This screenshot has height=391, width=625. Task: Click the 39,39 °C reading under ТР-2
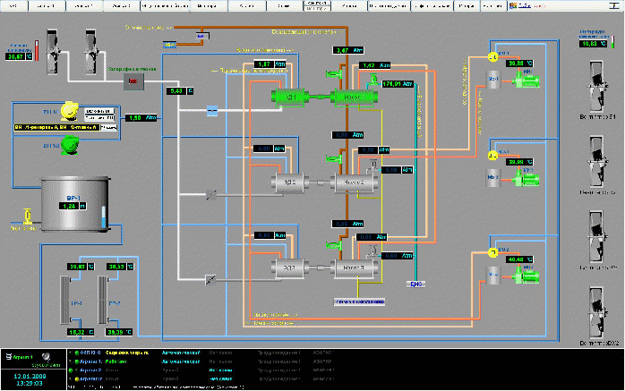pyautogui.click(x=119, y=332)
